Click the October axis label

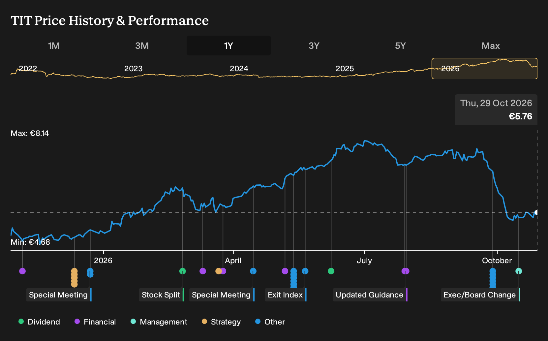(497, 261)
